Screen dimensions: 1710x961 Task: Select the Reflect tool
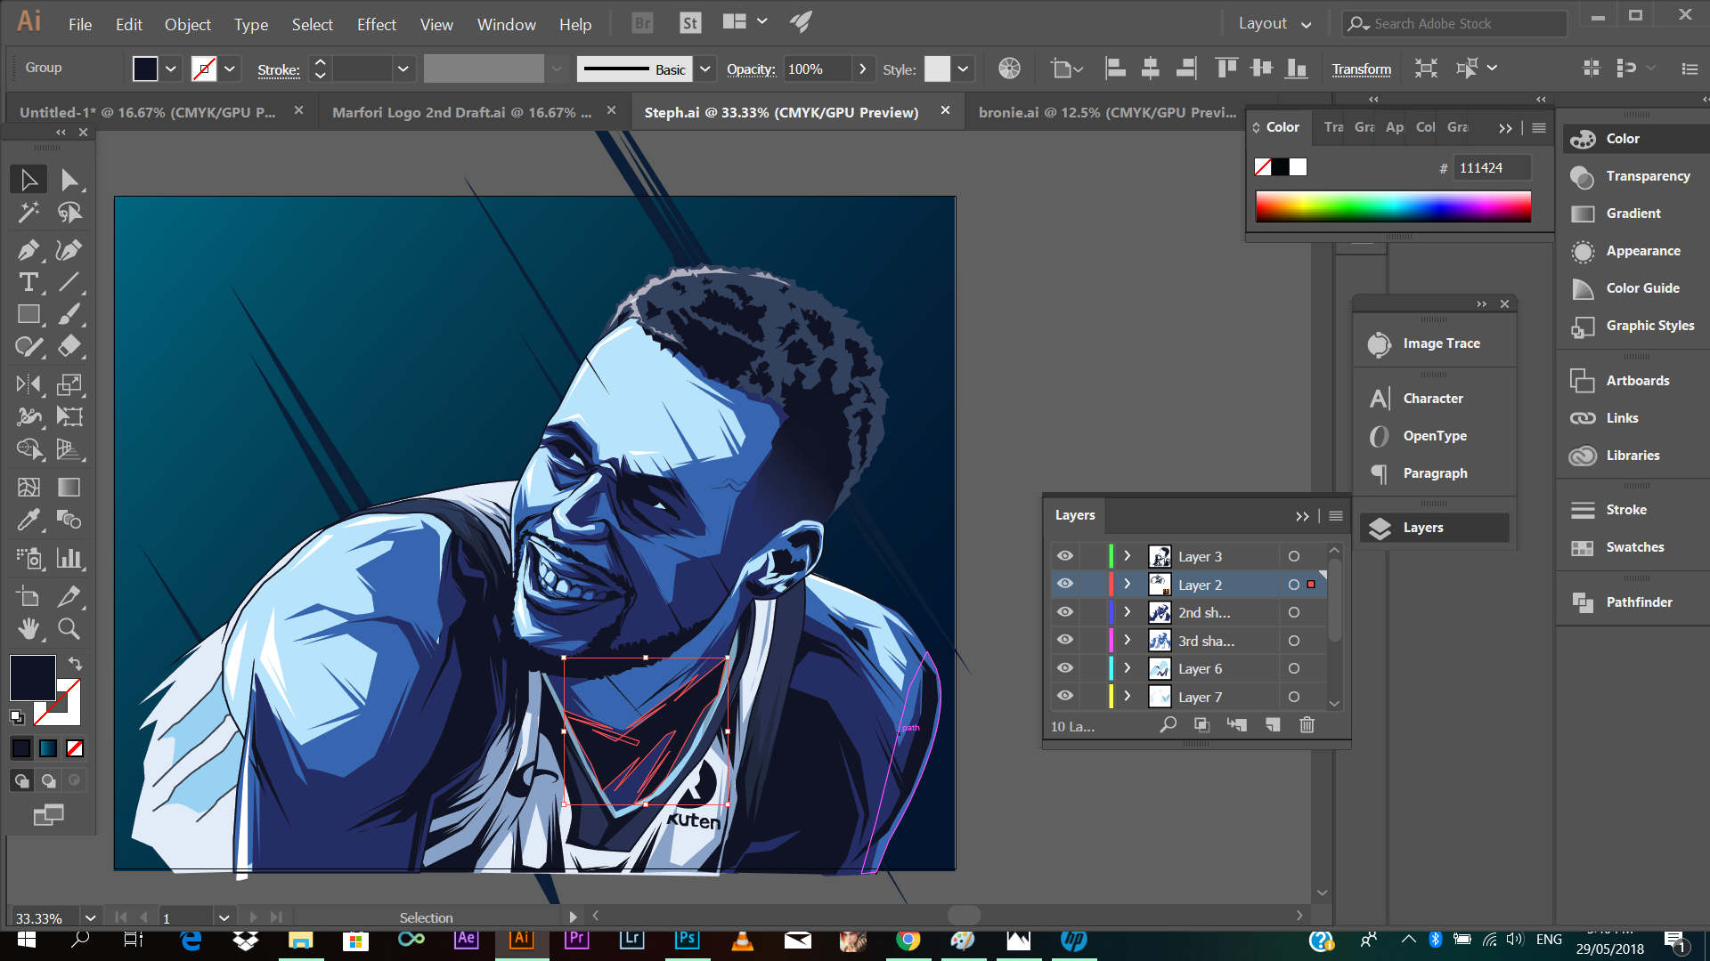point(28,384)
